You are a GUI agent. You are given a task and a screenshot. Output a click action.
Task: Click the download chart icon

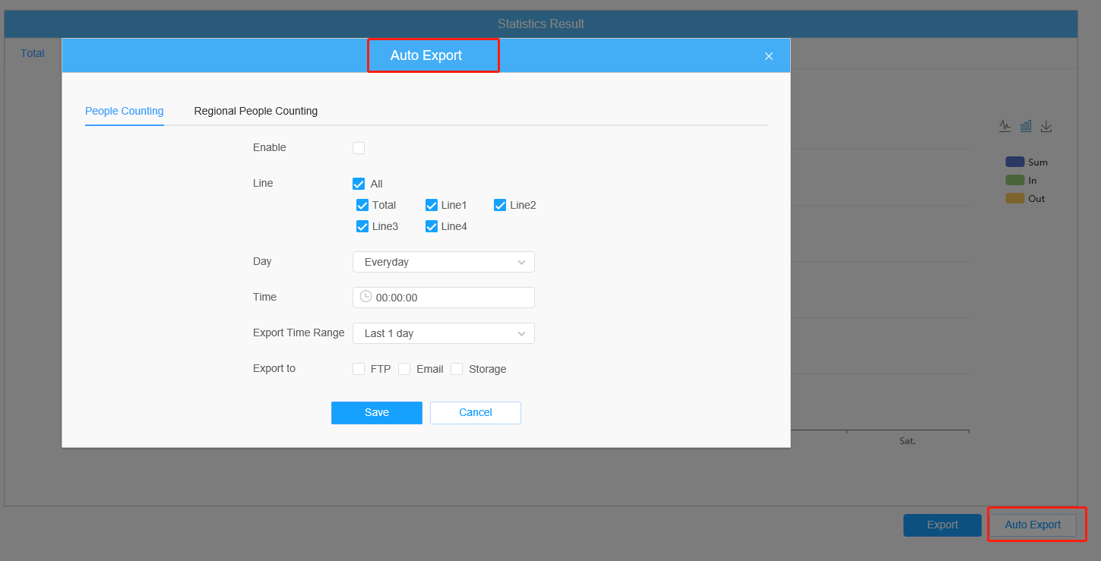pos(1046,126)
